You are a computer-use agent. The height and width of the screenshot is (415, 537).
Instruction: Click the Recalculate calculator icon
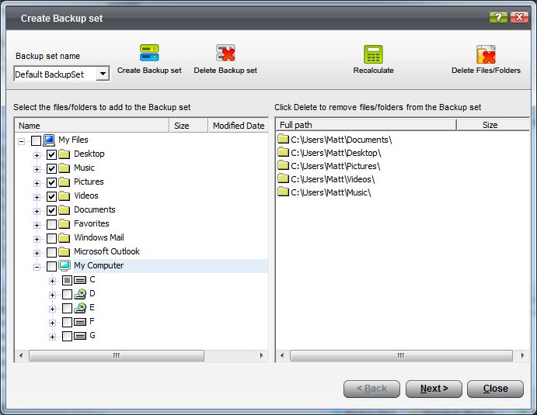click(373, 54)
